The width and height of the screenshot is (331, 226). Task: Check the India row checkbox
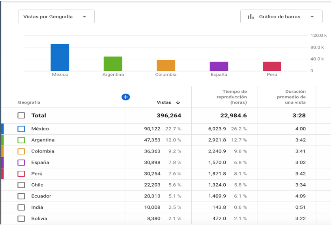coord(21,207)
